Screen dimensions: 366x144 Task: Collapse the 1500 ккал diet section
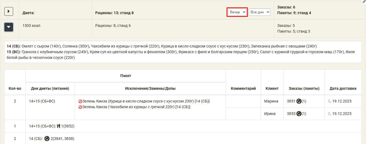tap(9, 27)
